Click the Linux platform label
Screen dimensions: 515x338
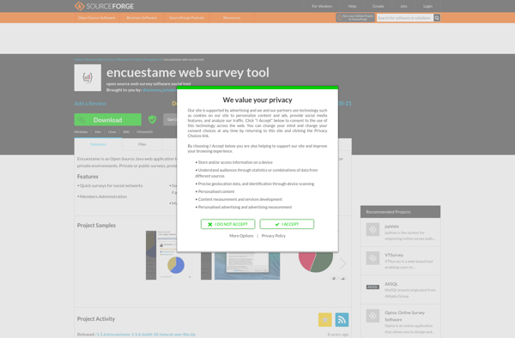112,132
